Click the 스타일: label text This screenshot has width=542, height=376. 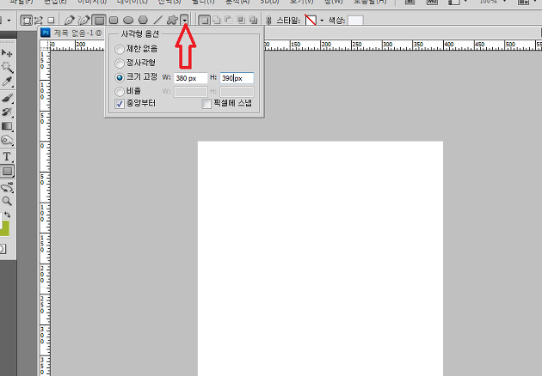pyautogui.click(x=288, y=21)
